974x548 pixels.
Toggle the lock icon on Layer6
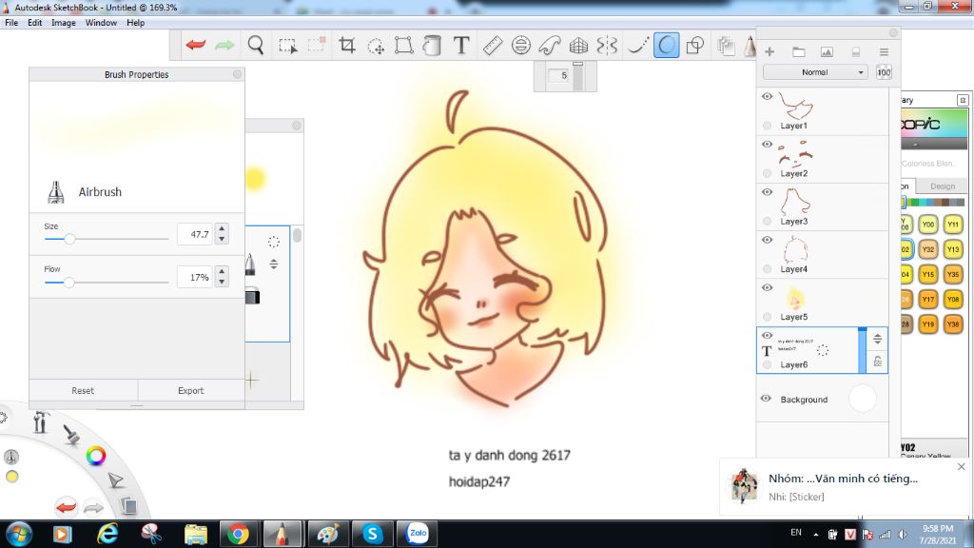coord(878,361)
